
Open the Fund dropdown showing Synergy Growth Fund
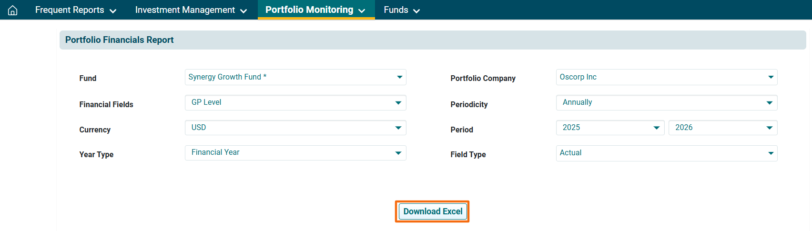(x=295, y=77)
